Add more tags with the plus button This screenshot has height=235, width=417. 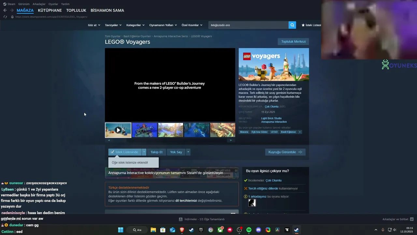tap(300, 132)
